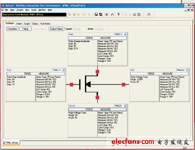Viewport: 195px width, 150px height.
Task: Click the green Run test play icon
Action: click(x=70, y=14)
